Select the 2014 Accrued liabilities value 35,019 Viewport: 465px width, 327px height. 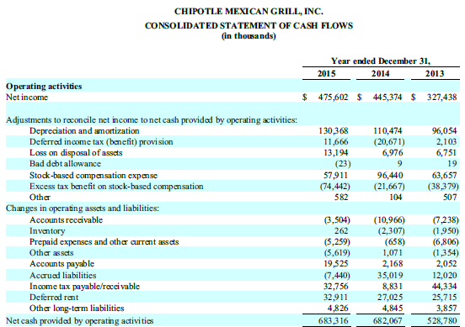(x=390, y=276)
